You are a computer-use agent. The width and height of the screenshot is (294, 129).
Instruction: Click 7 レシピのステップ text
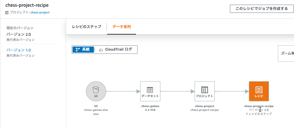tap(259, 114)
